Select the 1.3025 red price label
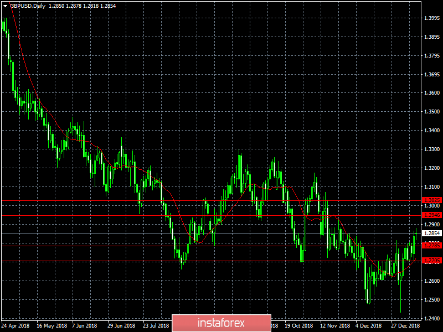 [432, 200]
